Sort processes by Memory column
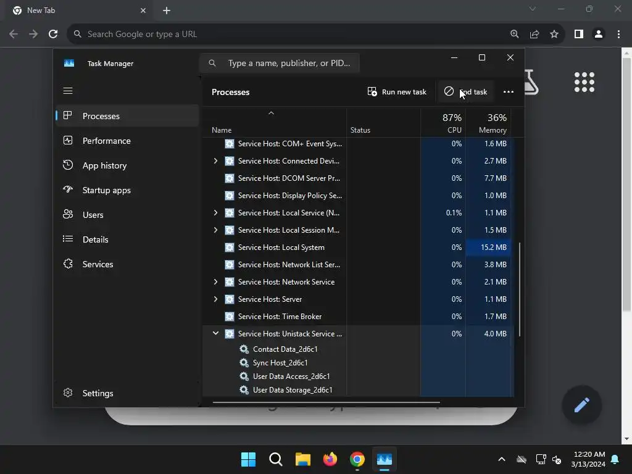 coord(488,123)
